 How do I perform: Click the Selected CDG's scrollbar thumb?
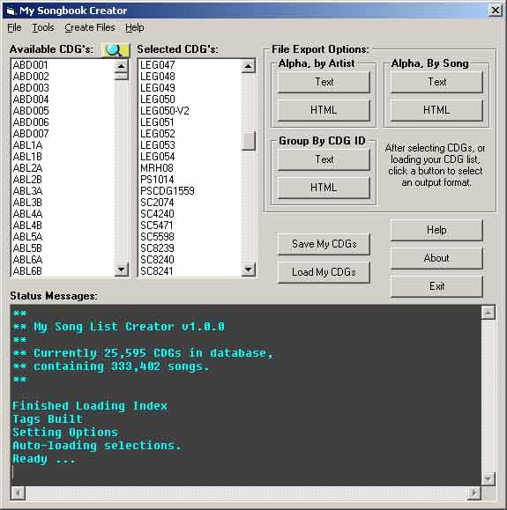click(x=249, y=141)
